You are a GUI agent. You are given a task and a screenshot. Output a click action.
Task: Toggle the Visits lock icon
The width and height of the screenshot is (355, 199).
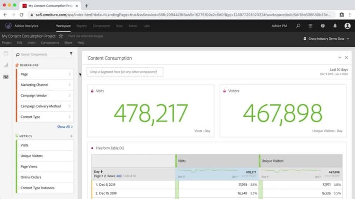point(92,91)
